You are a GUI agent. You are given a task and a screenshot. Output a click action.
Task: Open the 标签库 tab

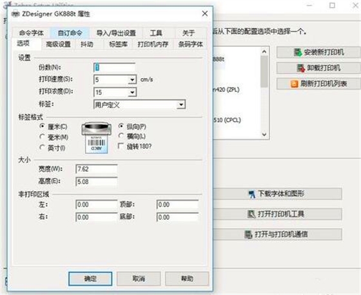pos(118,44)
